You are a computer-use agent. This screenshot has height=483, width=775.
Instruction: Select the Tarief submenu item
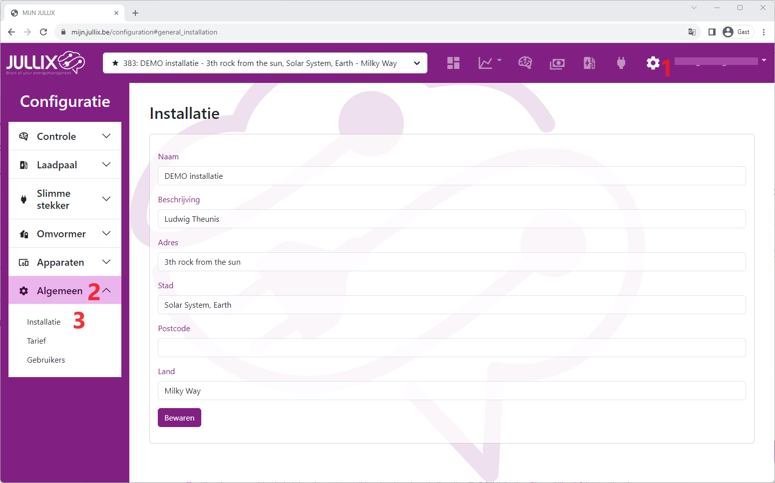36,341
